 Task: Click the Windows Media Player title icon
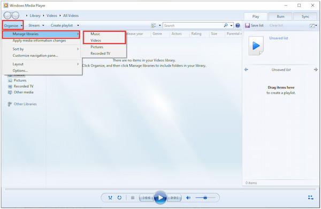click(6, 5)
